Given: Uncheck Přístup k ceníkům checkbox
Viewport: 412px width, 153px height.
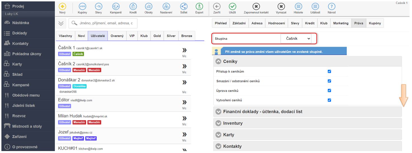Looking at the screenshot, I should (329, 71).
